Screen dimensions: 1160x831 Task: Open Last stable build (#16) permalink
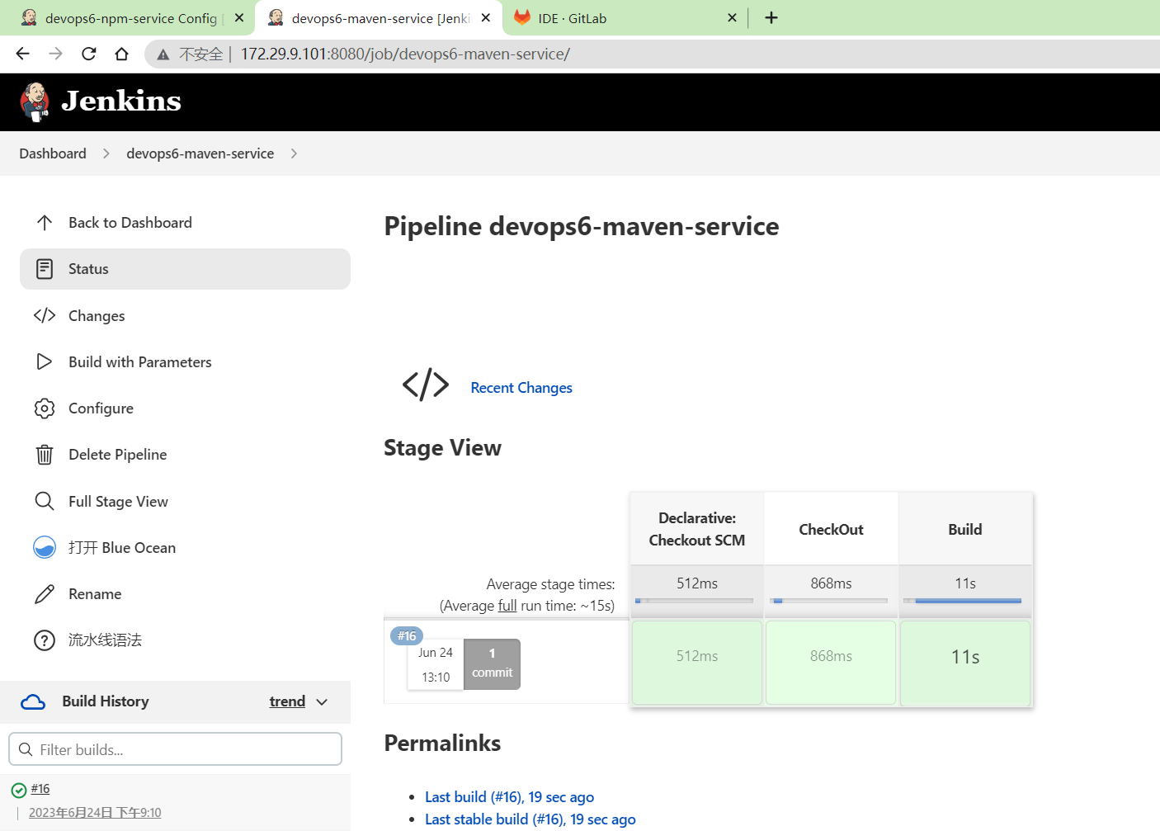click(530, 819)
